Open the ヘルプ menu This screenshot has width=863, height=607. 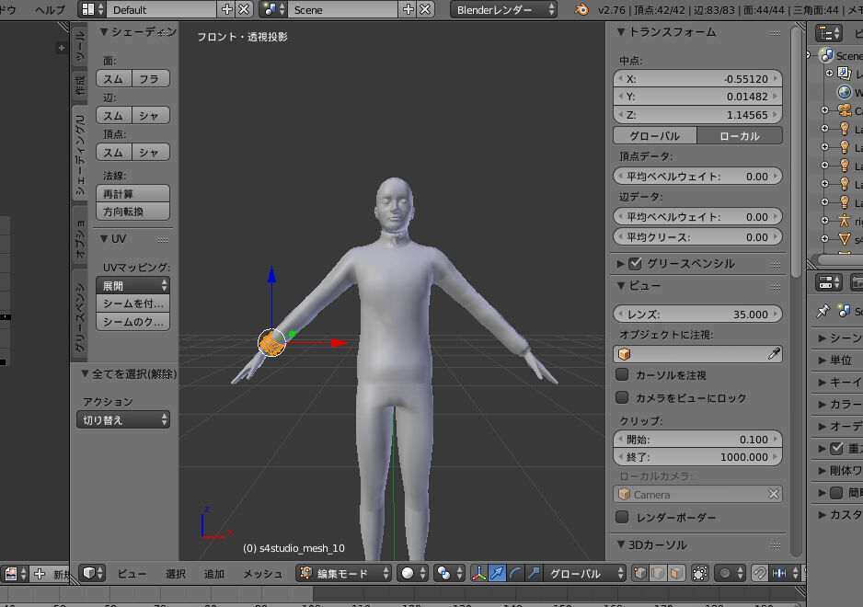(50, 9)
